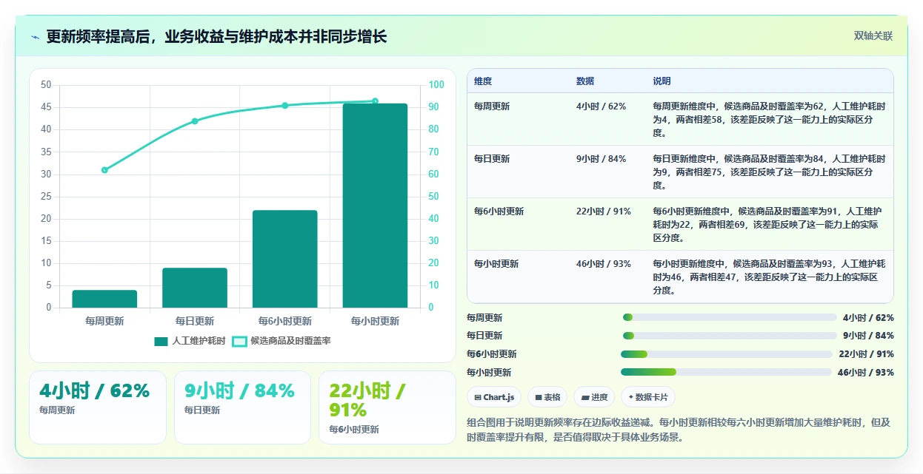Select the 表格 tag chip
This screenshot has width=923, height=474.
(x=547, y=397)
